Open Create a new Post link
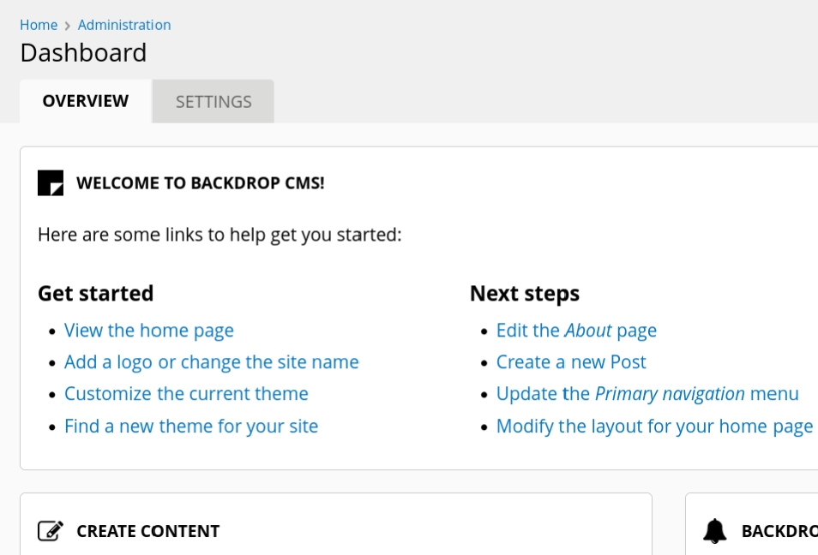Screen dimensions: 818x555 click(571, 362)
